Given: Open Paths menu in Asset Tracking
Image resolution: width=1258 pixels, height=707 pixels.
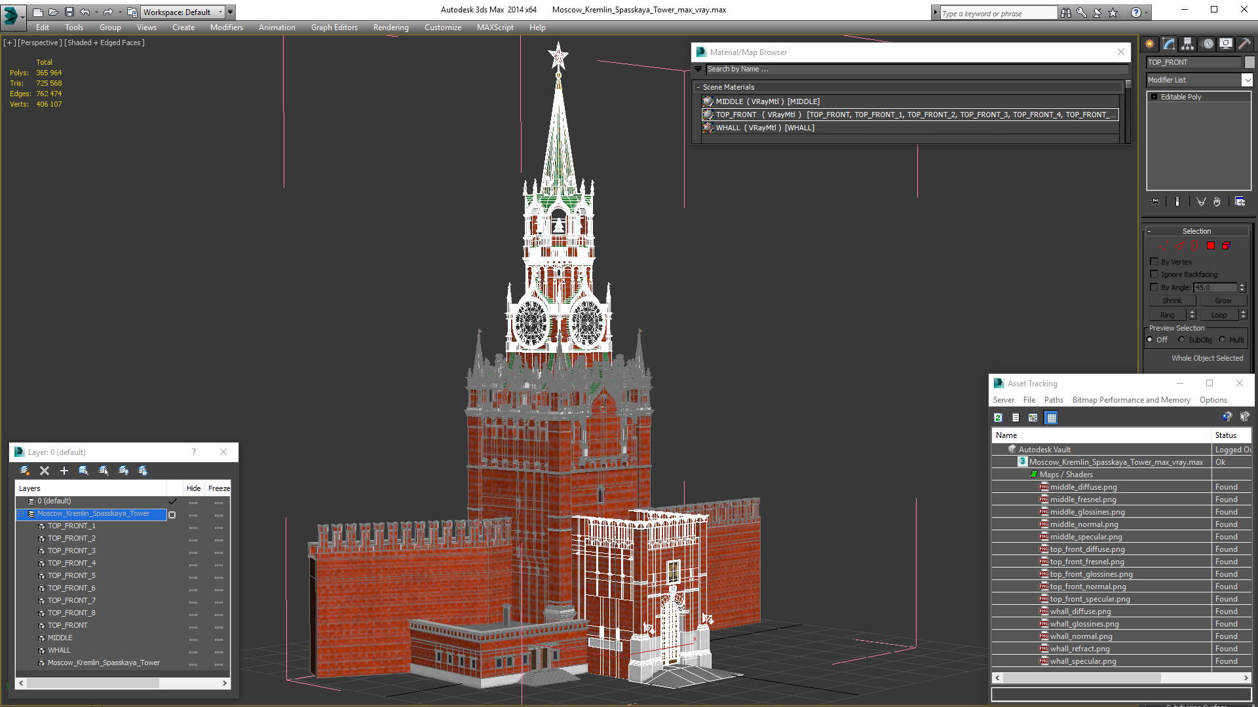Looking at the screenshot, I should click(1054, 400).
